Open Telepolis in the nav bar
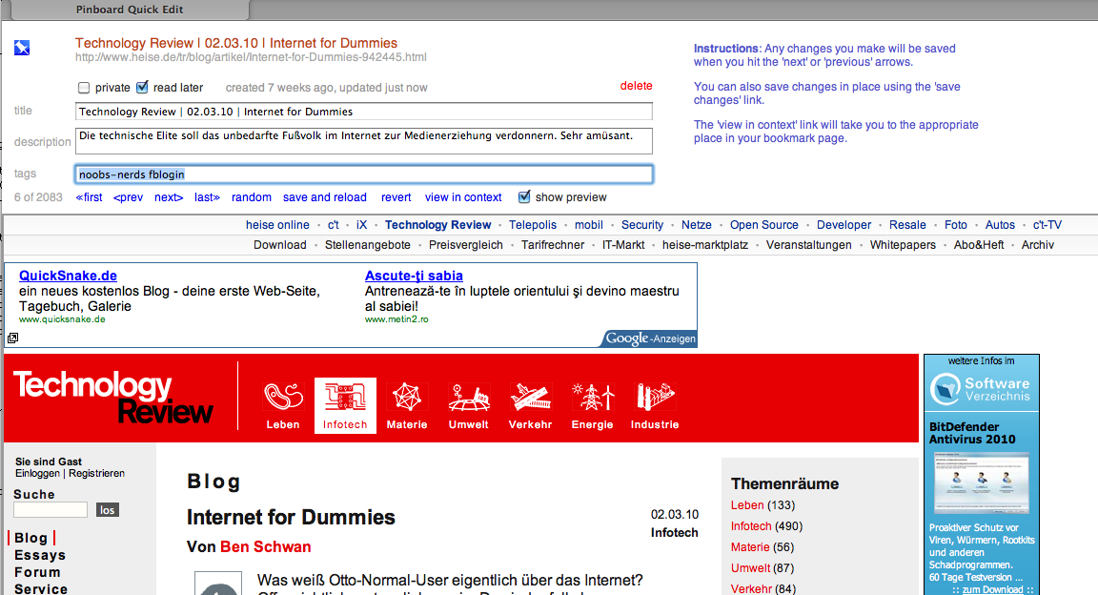The width and height of the screenshot is (1098, 595). (x=532, y=225)
